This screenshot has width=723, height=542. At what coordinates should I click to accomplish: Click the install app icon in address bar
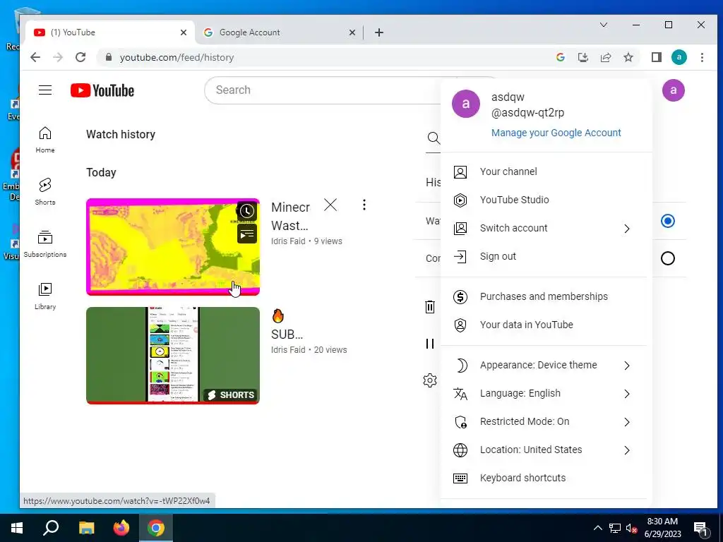[582, 57]
